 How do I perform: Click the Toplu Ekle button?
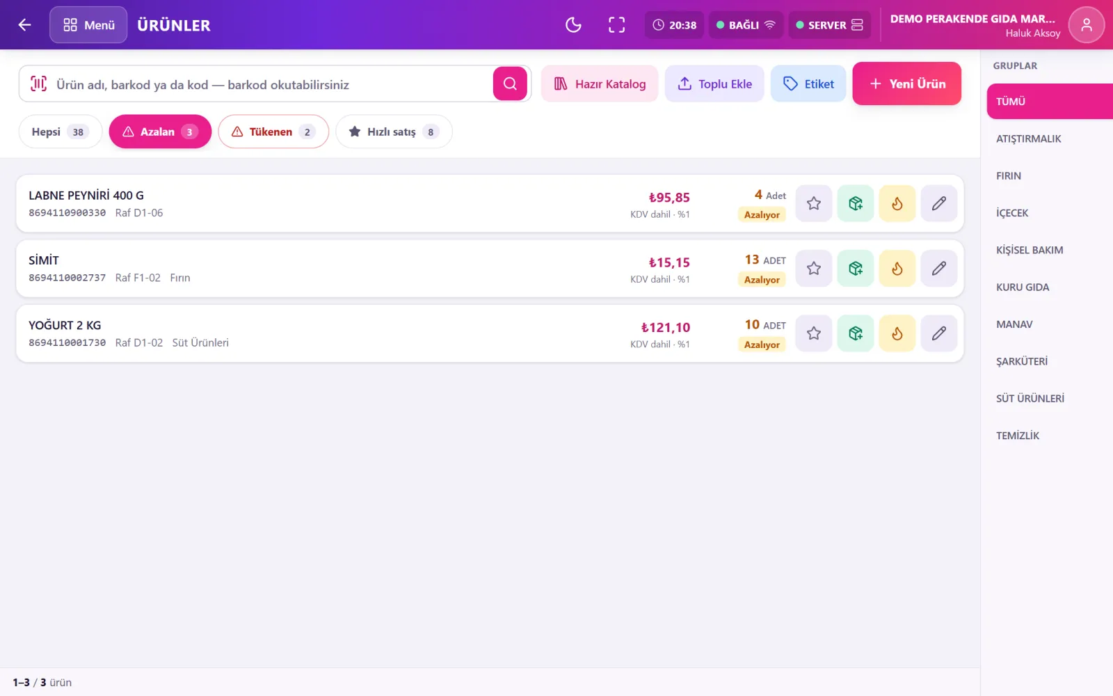[x=714, y=84]
